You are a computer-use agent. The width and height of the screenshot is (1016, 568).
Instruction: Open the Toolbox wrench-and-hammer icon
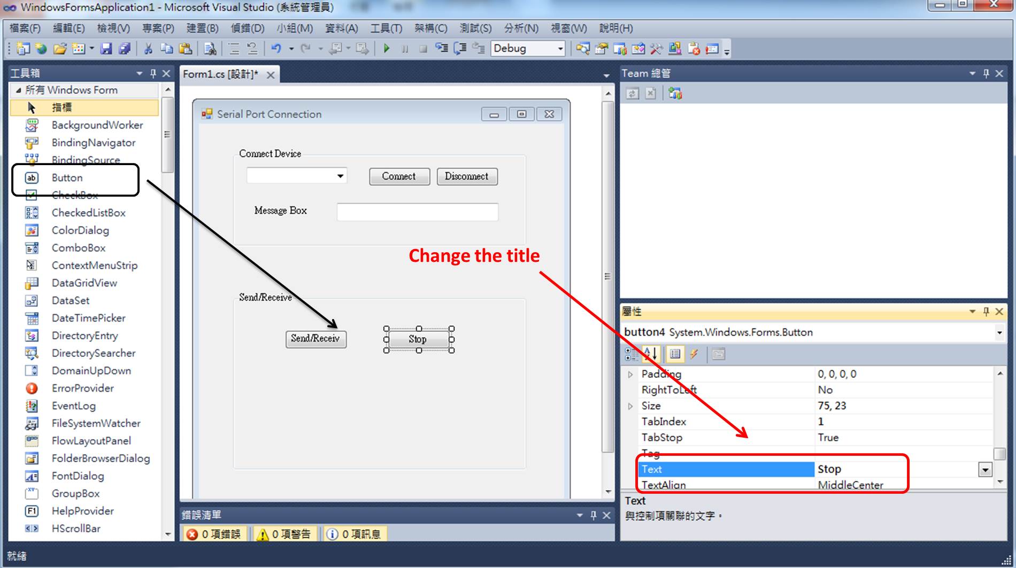click(656, 49)
